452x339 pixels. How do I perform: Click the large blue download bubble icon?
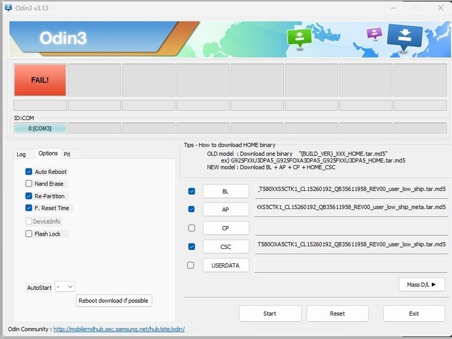click(404, 37)
